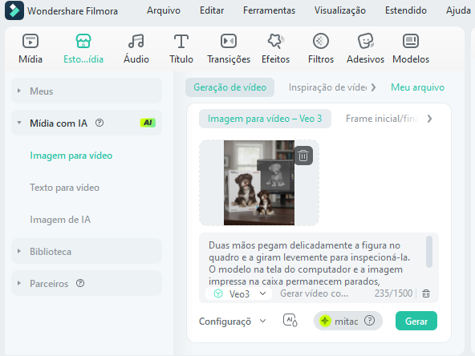Click the prompt box scrollbar
This screenshot has height=356, width=475.
[x=429, y=252]
